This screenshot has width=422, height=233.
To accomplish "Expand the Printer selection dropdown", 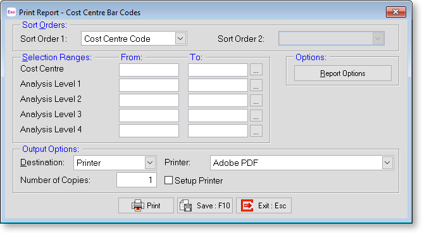I will (387, 163).
